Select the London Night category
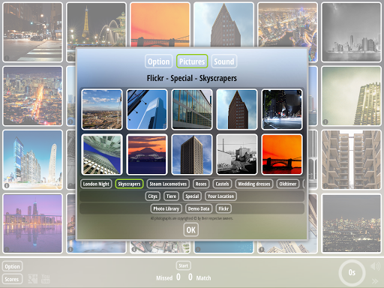Viewport: 384px width, 288px height. coord(96,184)
